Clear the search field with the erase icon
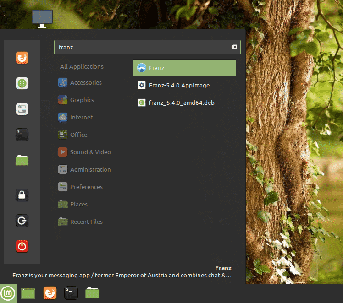 [x=234, y=47]
